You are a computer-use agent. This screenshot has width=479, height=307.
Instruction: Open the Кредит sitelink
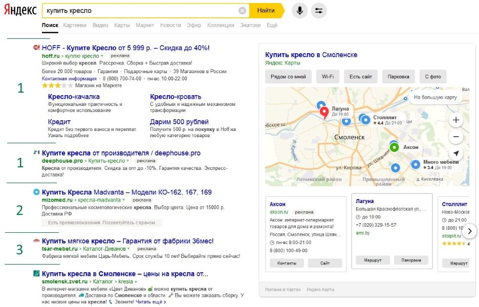coord(59,122)
